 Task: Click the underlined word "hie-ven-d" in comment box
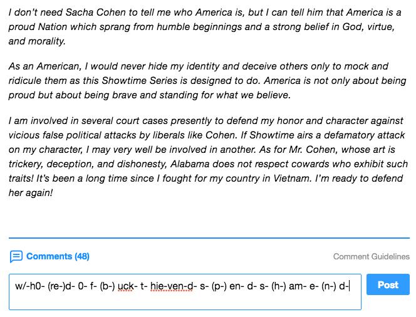click(172, 286)
